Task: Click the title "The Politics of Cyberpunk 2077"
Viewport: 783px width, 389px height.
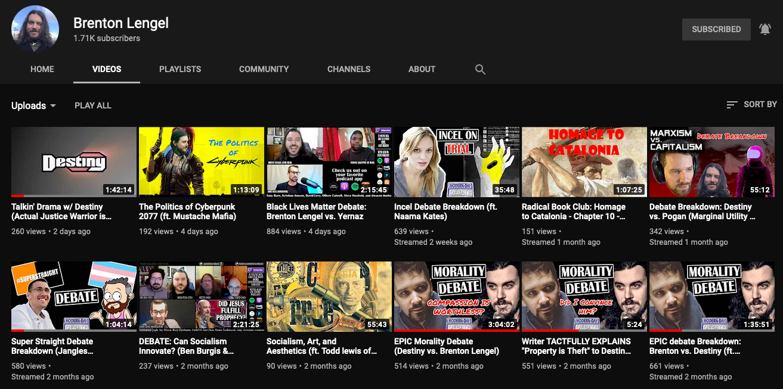Action: pyautogui.click(x=188, y=211)
